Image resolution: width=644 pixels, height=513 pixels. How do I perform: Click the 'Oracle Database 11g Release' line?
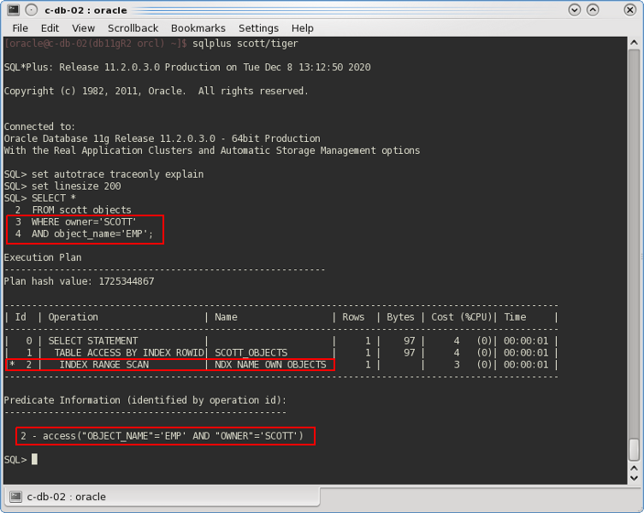(x=162, y=139)
